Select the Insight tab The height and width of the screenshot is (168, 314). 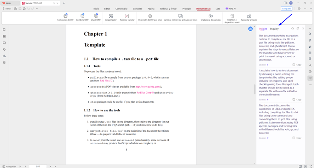[263, 29]
